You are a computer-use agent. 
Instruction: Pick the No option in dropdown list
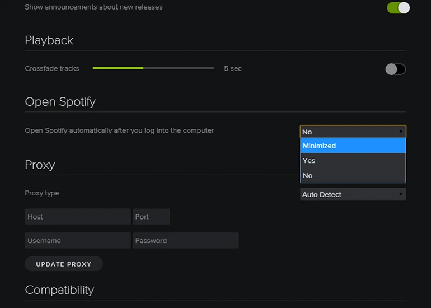[x=353, y=175]
